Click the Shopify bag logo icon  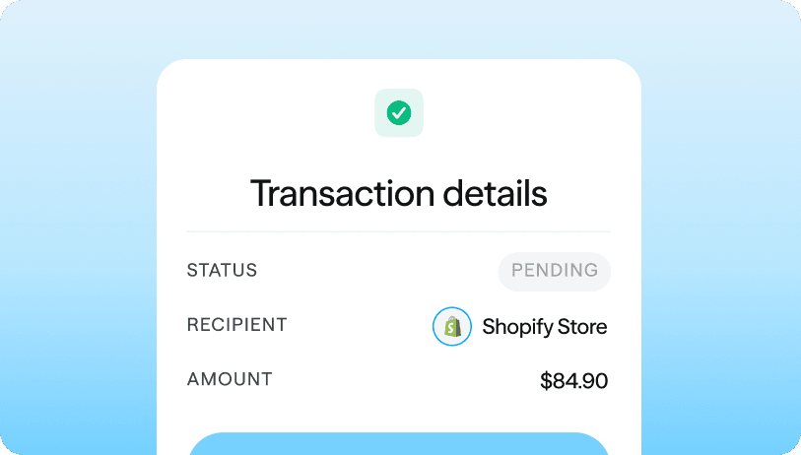(452, 327)
